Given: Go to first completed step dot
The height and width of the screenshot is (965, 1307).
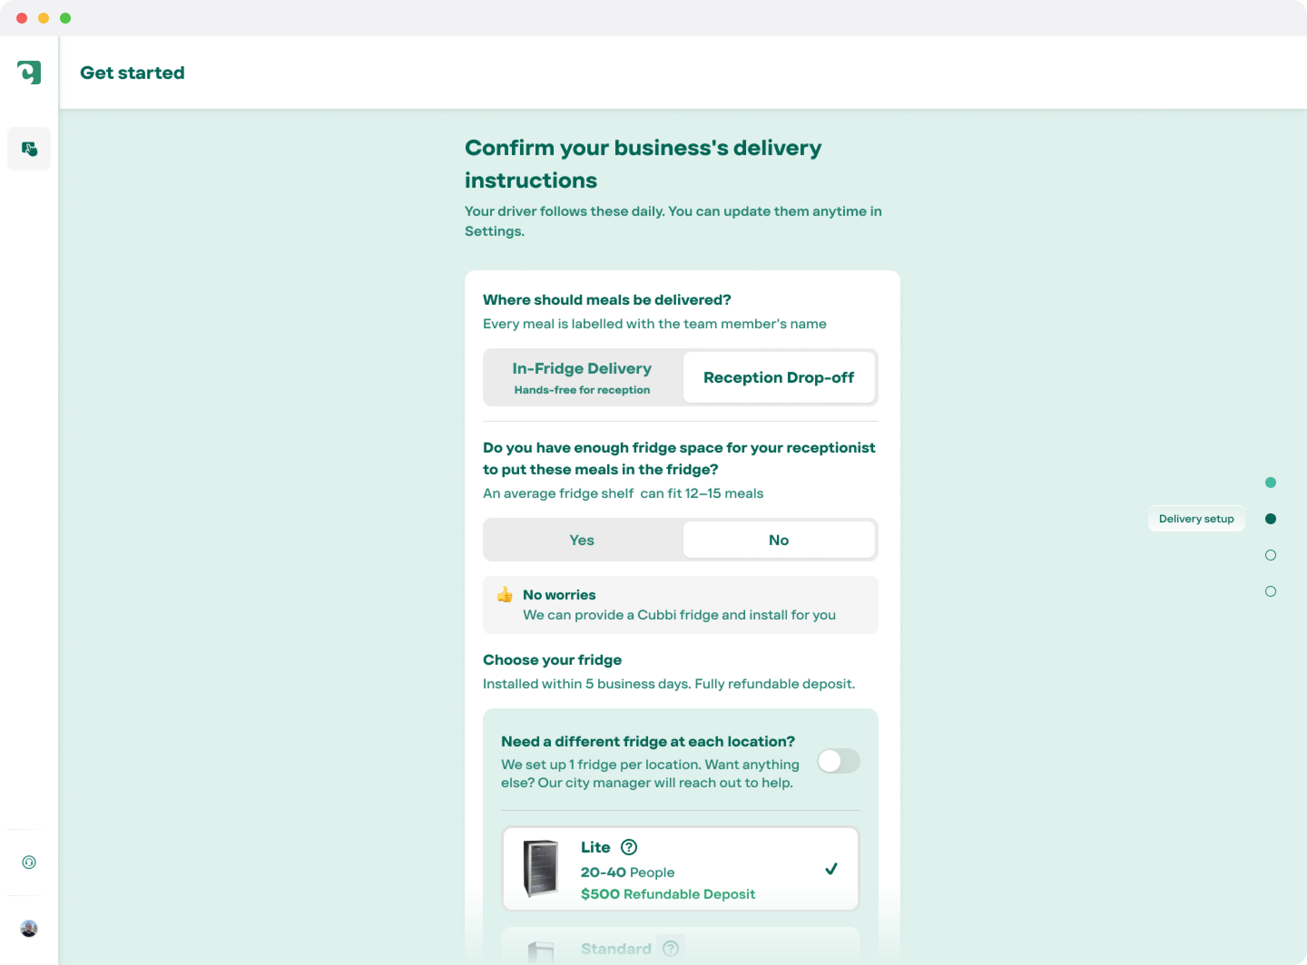Looking at the screenshot, I should 1270,482.
